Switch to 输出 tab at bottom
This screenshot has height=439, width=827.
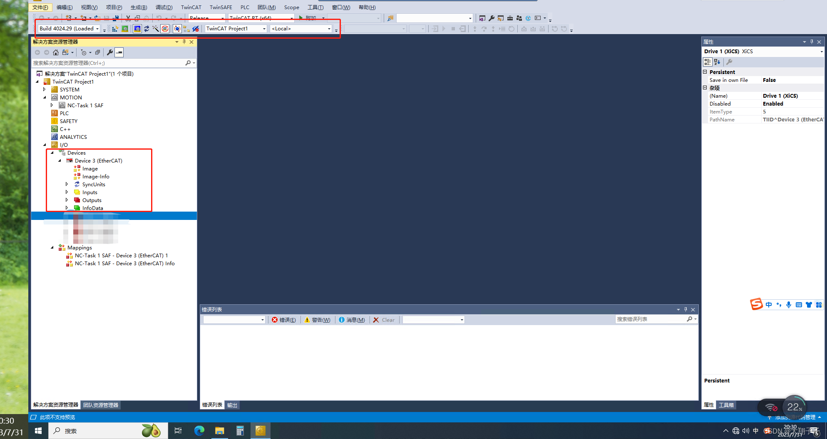point(232,405)
